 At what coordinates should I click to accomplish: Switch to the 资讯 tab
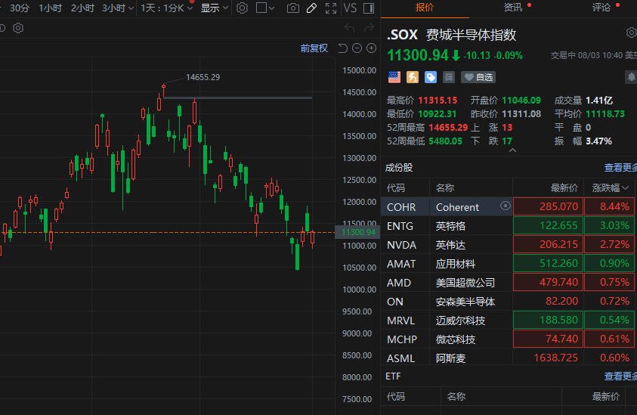[x=513, y=8]
